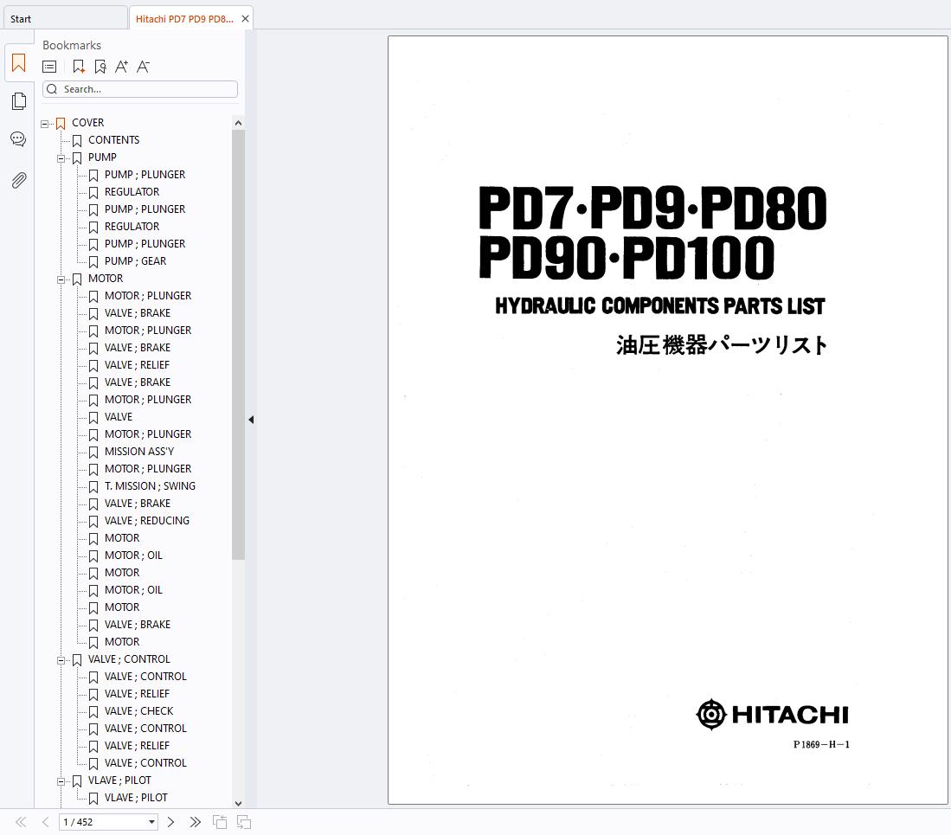Jump to the VALVE ; CONTROL parent bookmark
The width and height of the screenshot is (951, 835).
tap(129, 659)
